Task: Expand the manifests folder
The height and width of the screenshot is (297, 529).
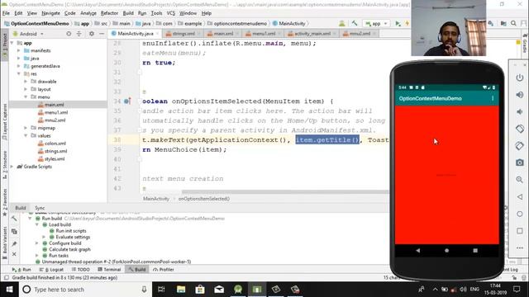Action: 19,50
